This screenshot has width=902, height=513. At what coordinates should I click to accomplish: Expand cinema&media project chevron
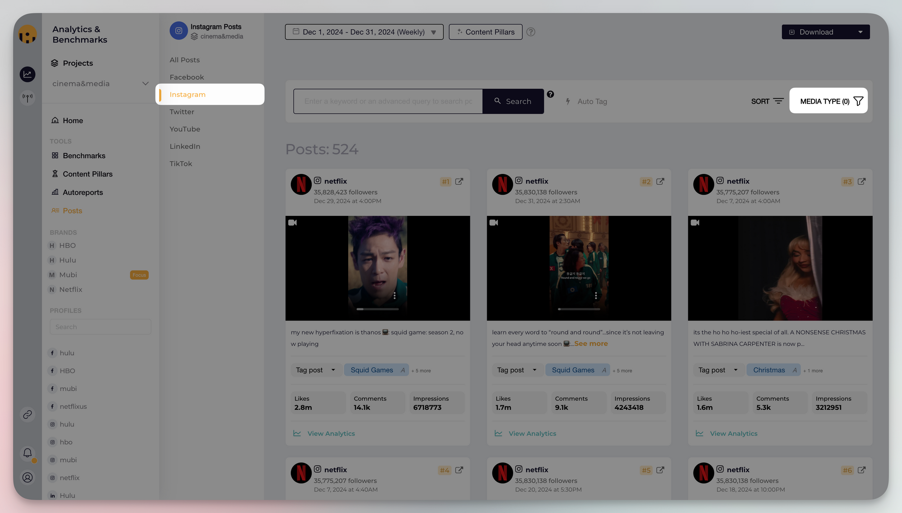click(145, 83)
